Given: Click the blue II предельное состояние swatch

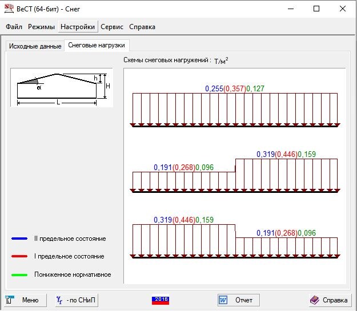Looking at the screenshot, I should pyautogui.click(x=19, y=239).
